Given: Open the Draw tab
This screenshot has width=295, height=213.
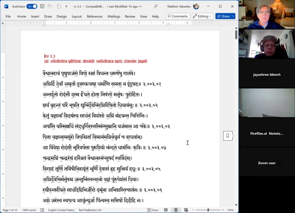Looking at the screenshot, I should click(48, 17).
